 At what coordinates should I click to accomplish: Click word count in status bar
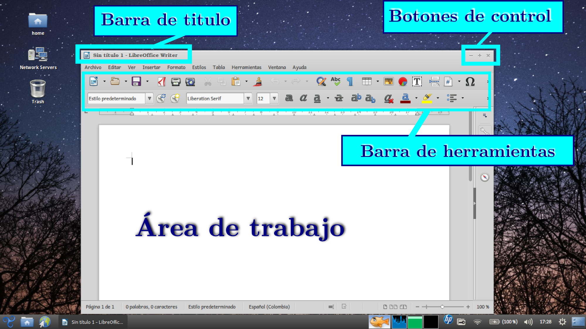152,307
